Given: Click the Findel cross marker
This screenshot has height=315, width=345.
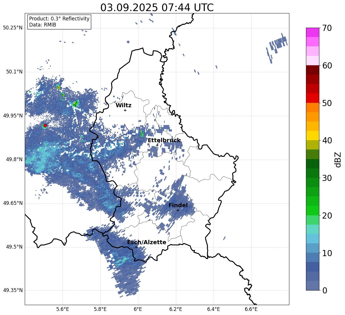Looking at the screenshot, I should coord(178,210).
